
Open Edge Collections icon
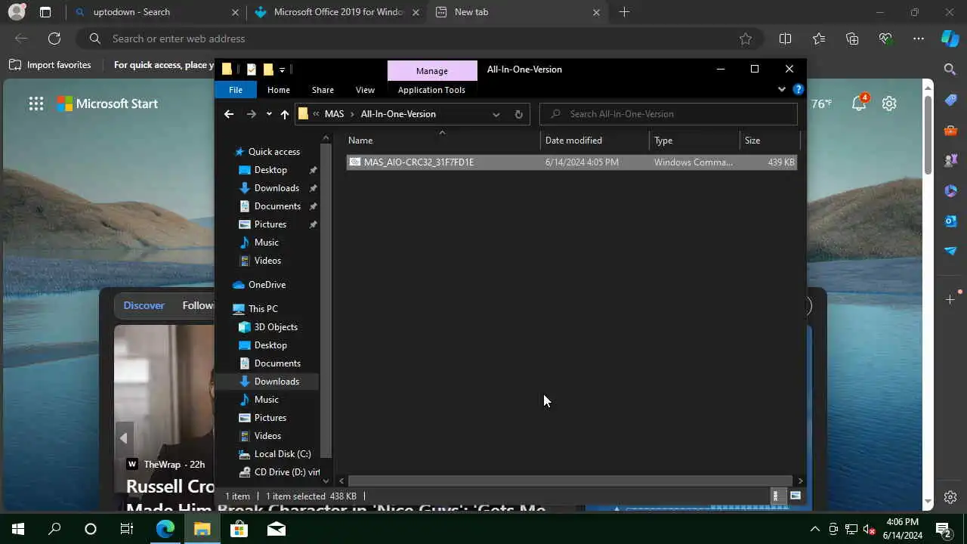point(852,39)
